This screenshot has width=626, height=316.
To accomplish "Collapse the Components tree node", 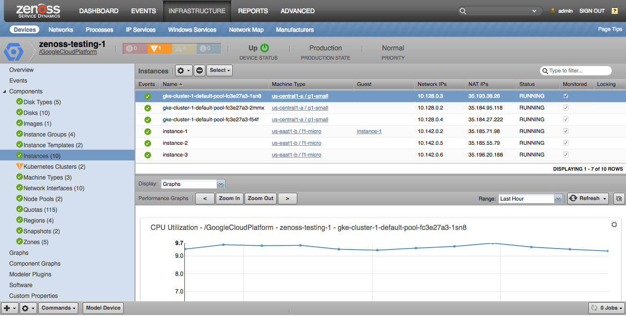I will click(x=4, y=91).
